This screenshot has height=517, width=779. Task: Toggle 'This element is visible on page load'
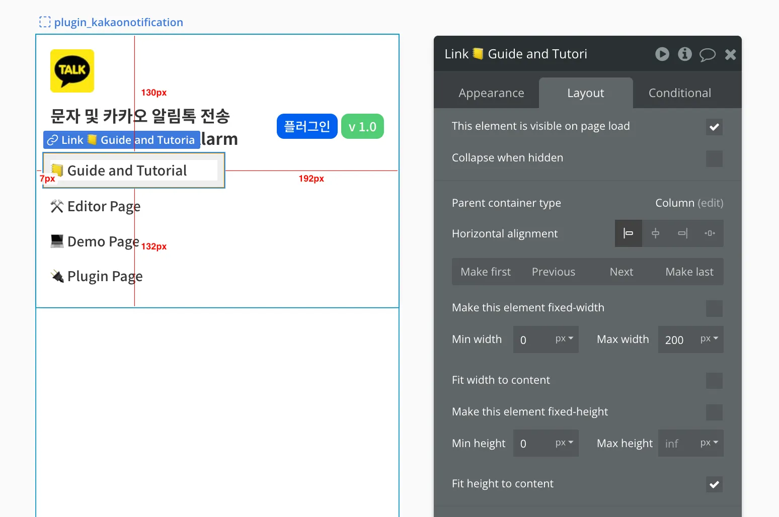(x=714, y=127)
